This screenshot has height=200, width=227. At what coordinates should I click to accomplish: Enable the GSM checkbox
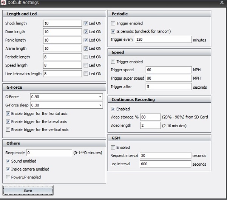point(113,148)
